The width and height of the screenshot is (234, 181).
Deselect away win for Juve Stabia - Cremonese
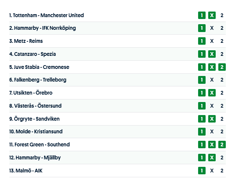(222, 67)
